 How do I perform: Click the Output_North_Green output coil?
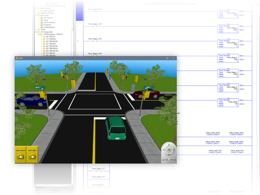click(213, 137)
